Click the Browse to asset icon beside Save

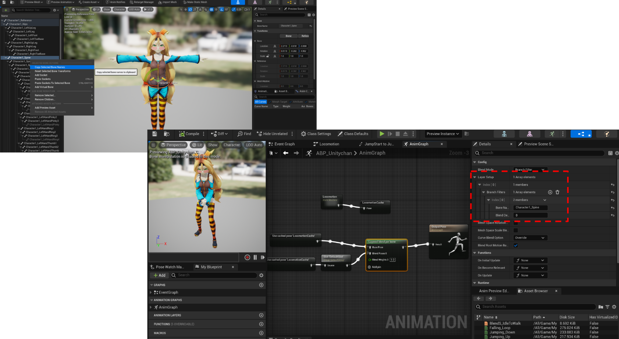[167, 134]
